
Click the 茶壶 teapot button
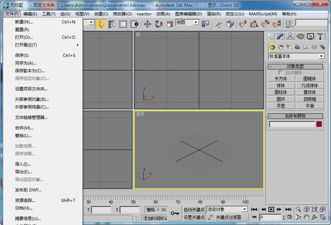281,105
